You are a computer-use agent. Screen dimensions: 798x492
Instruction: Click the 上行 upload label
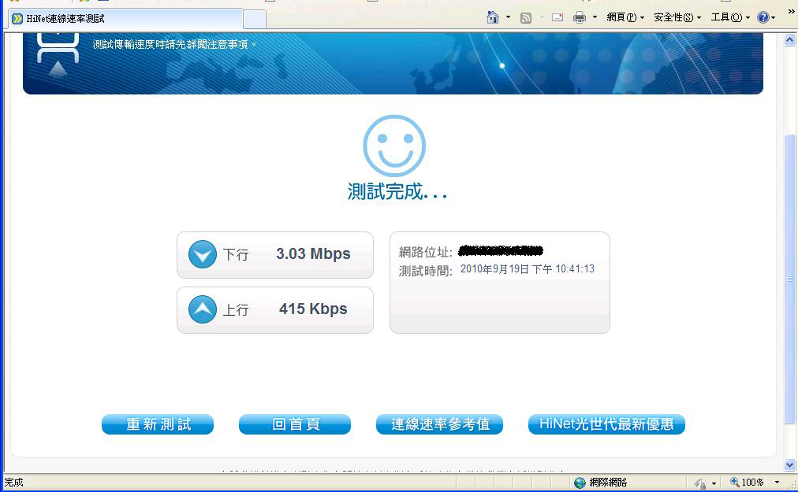236,309
